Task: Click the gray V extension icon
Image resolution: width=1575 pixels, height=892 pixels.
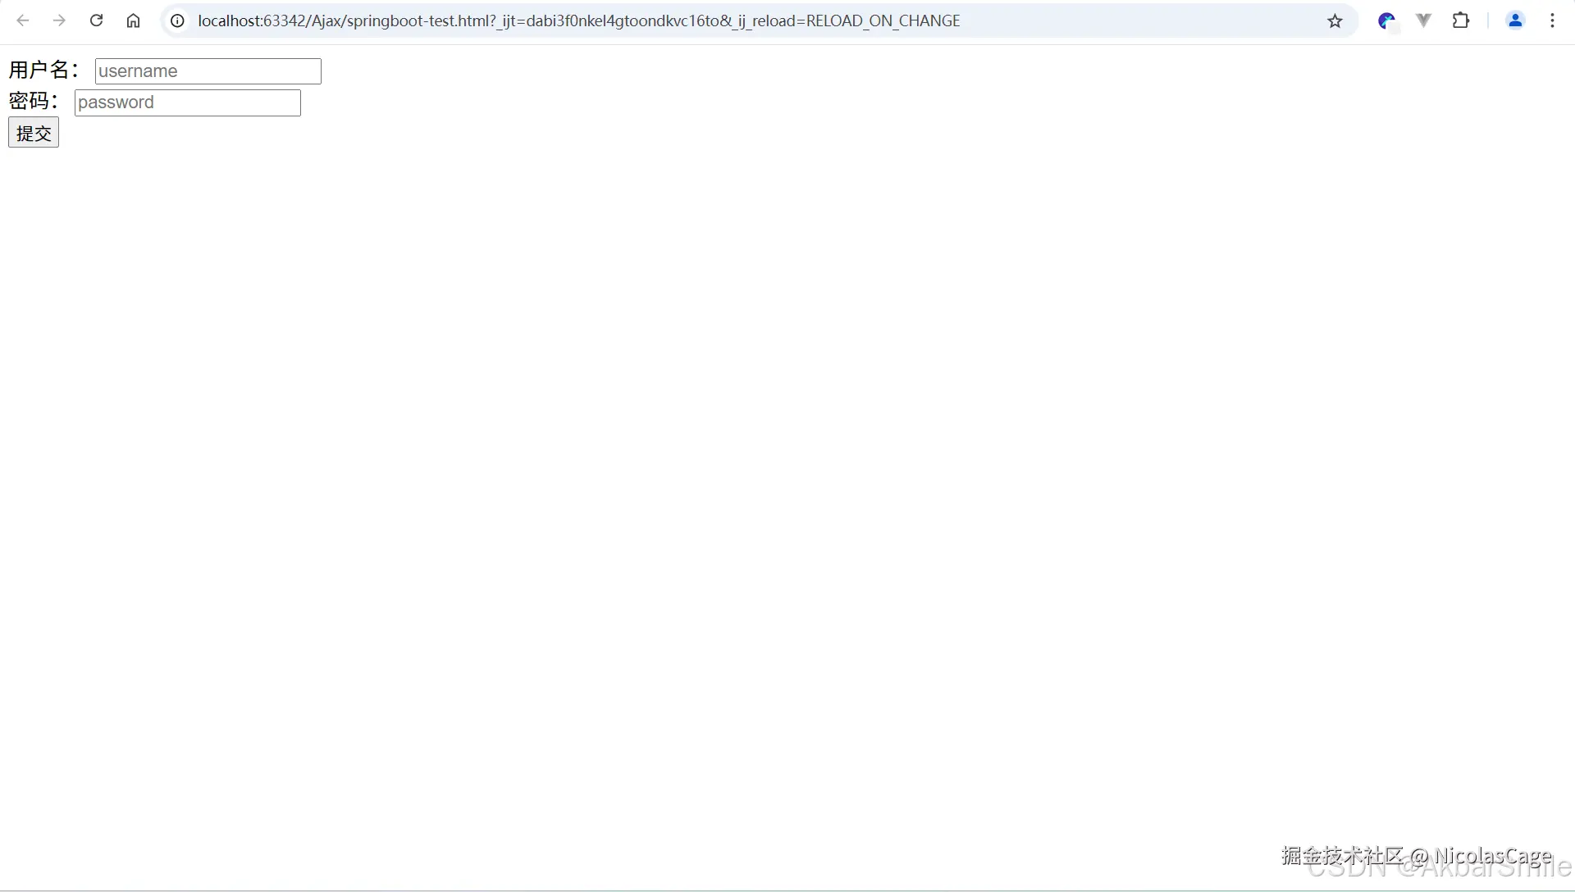Action: click(1424, 20)
